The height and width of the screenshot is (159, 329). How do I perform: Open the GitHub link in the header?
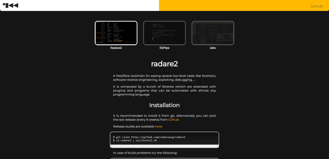316,6
